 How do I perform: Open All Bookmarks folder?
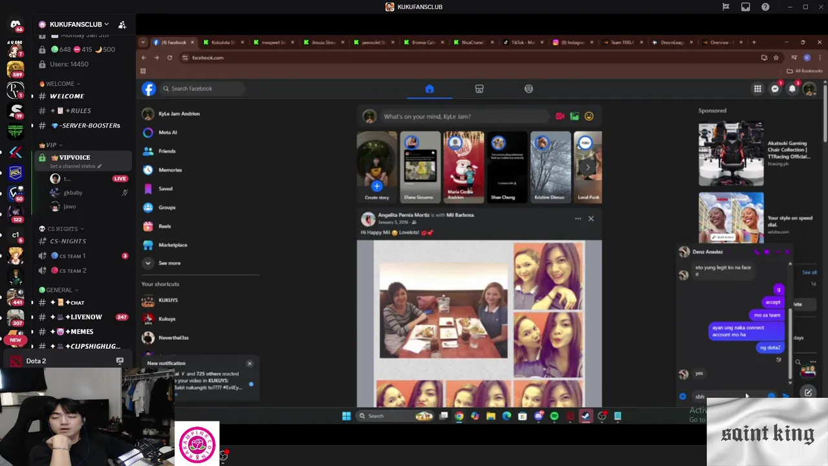pyautogui.click(x=805, y=71)
